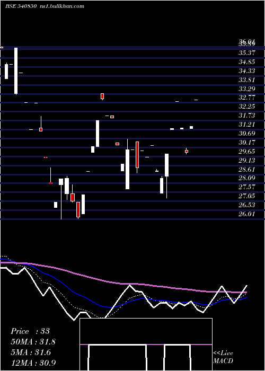Select the 27.57 price axis label
Screen dimensions: 265x371
pyautogui.click(x=247, y=188)
